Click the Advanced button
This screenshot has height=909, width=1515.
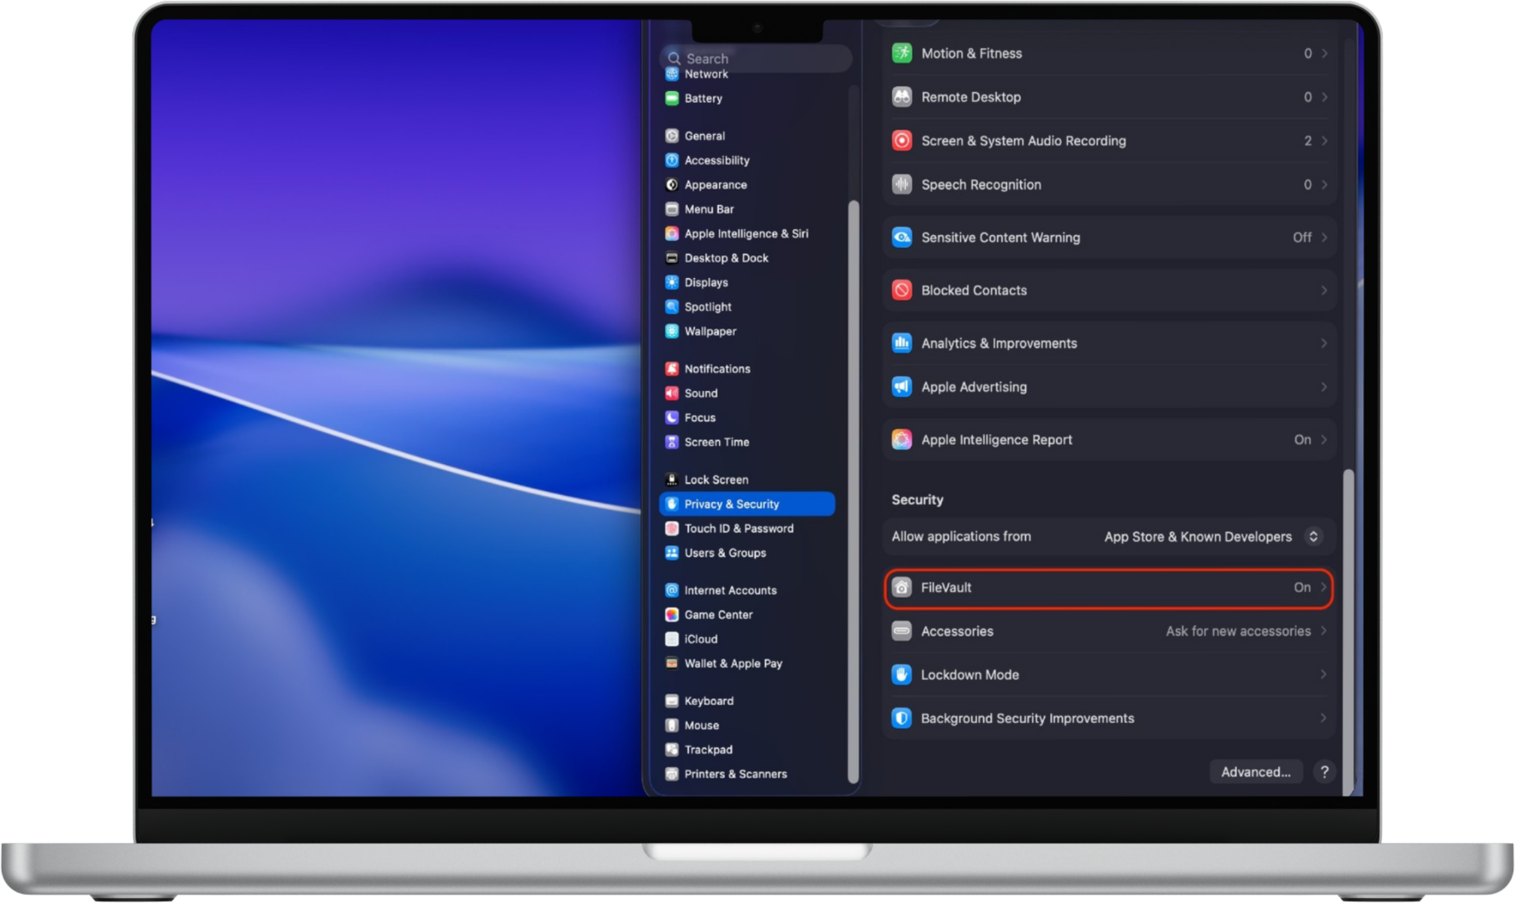click(x=1256, y=771)
